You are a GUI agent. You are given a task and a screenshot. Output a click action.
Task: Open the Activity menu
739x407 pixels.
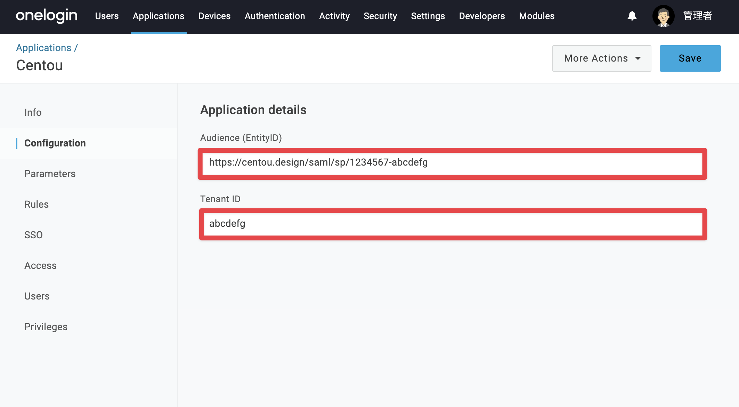tap(334, 16)
